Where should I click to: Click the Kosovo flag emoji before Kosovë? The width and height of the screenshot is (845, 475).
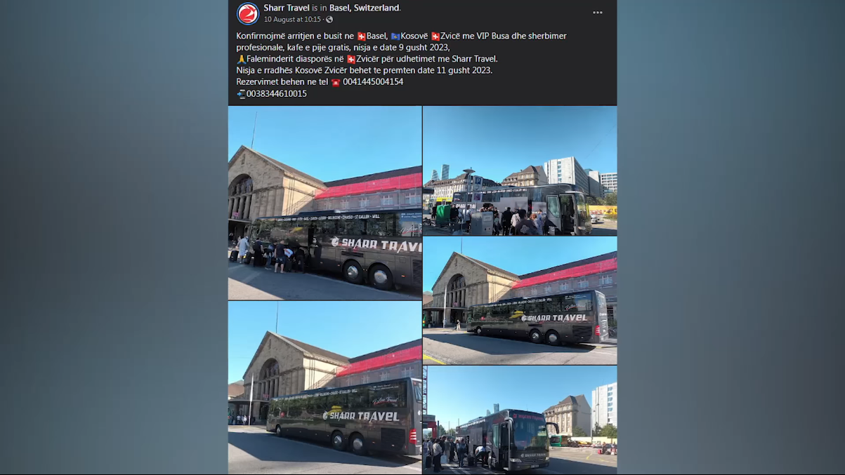(x=395, y=36)
